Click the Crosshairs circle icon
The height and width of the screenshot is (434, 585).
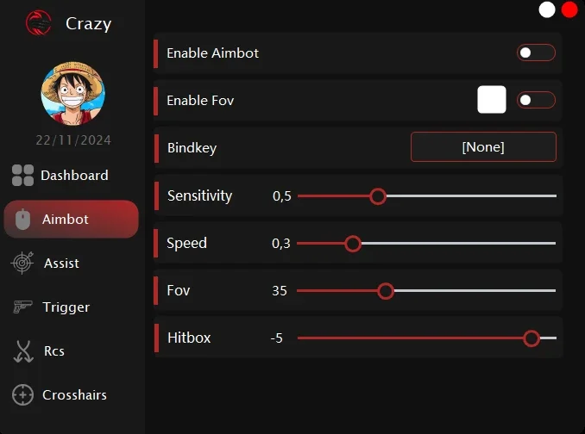click(22, 394)
